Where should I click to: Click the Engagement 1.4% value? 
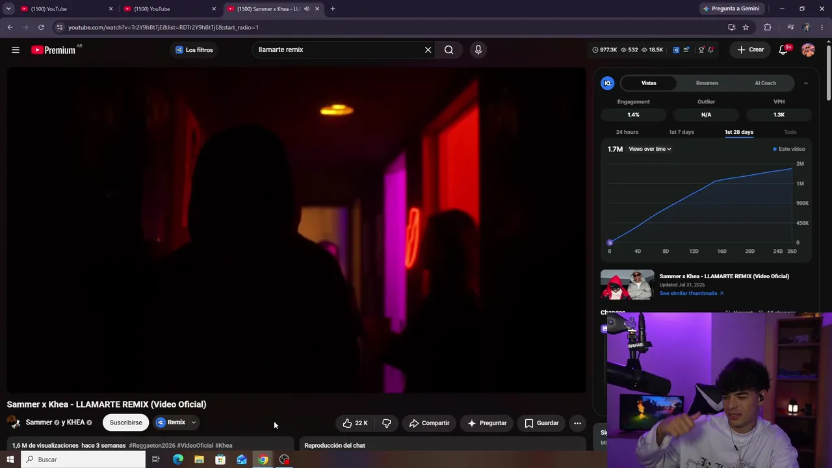633,114
